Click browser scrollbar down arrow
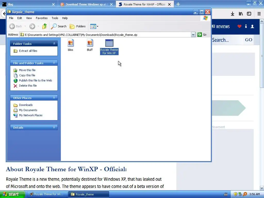The width and height of the screenshot is (264, 198). tap(262, 188)
